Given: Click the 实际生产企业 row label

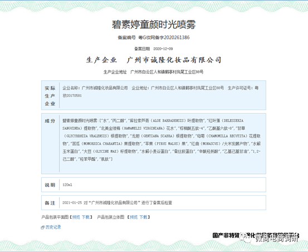Looking at the screenshot, I should tap(50, 96).
